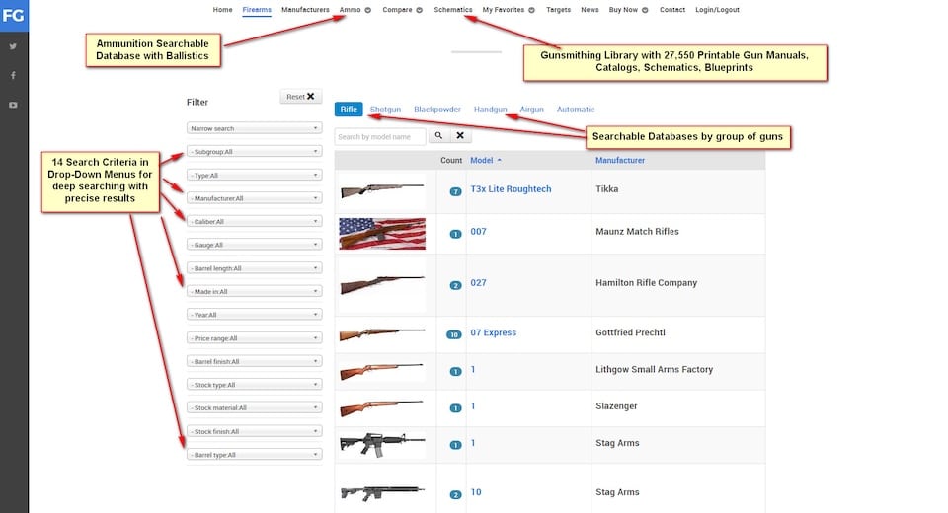
Task: Select the Lithgow Small Arms Factory text
Action: 654,369
